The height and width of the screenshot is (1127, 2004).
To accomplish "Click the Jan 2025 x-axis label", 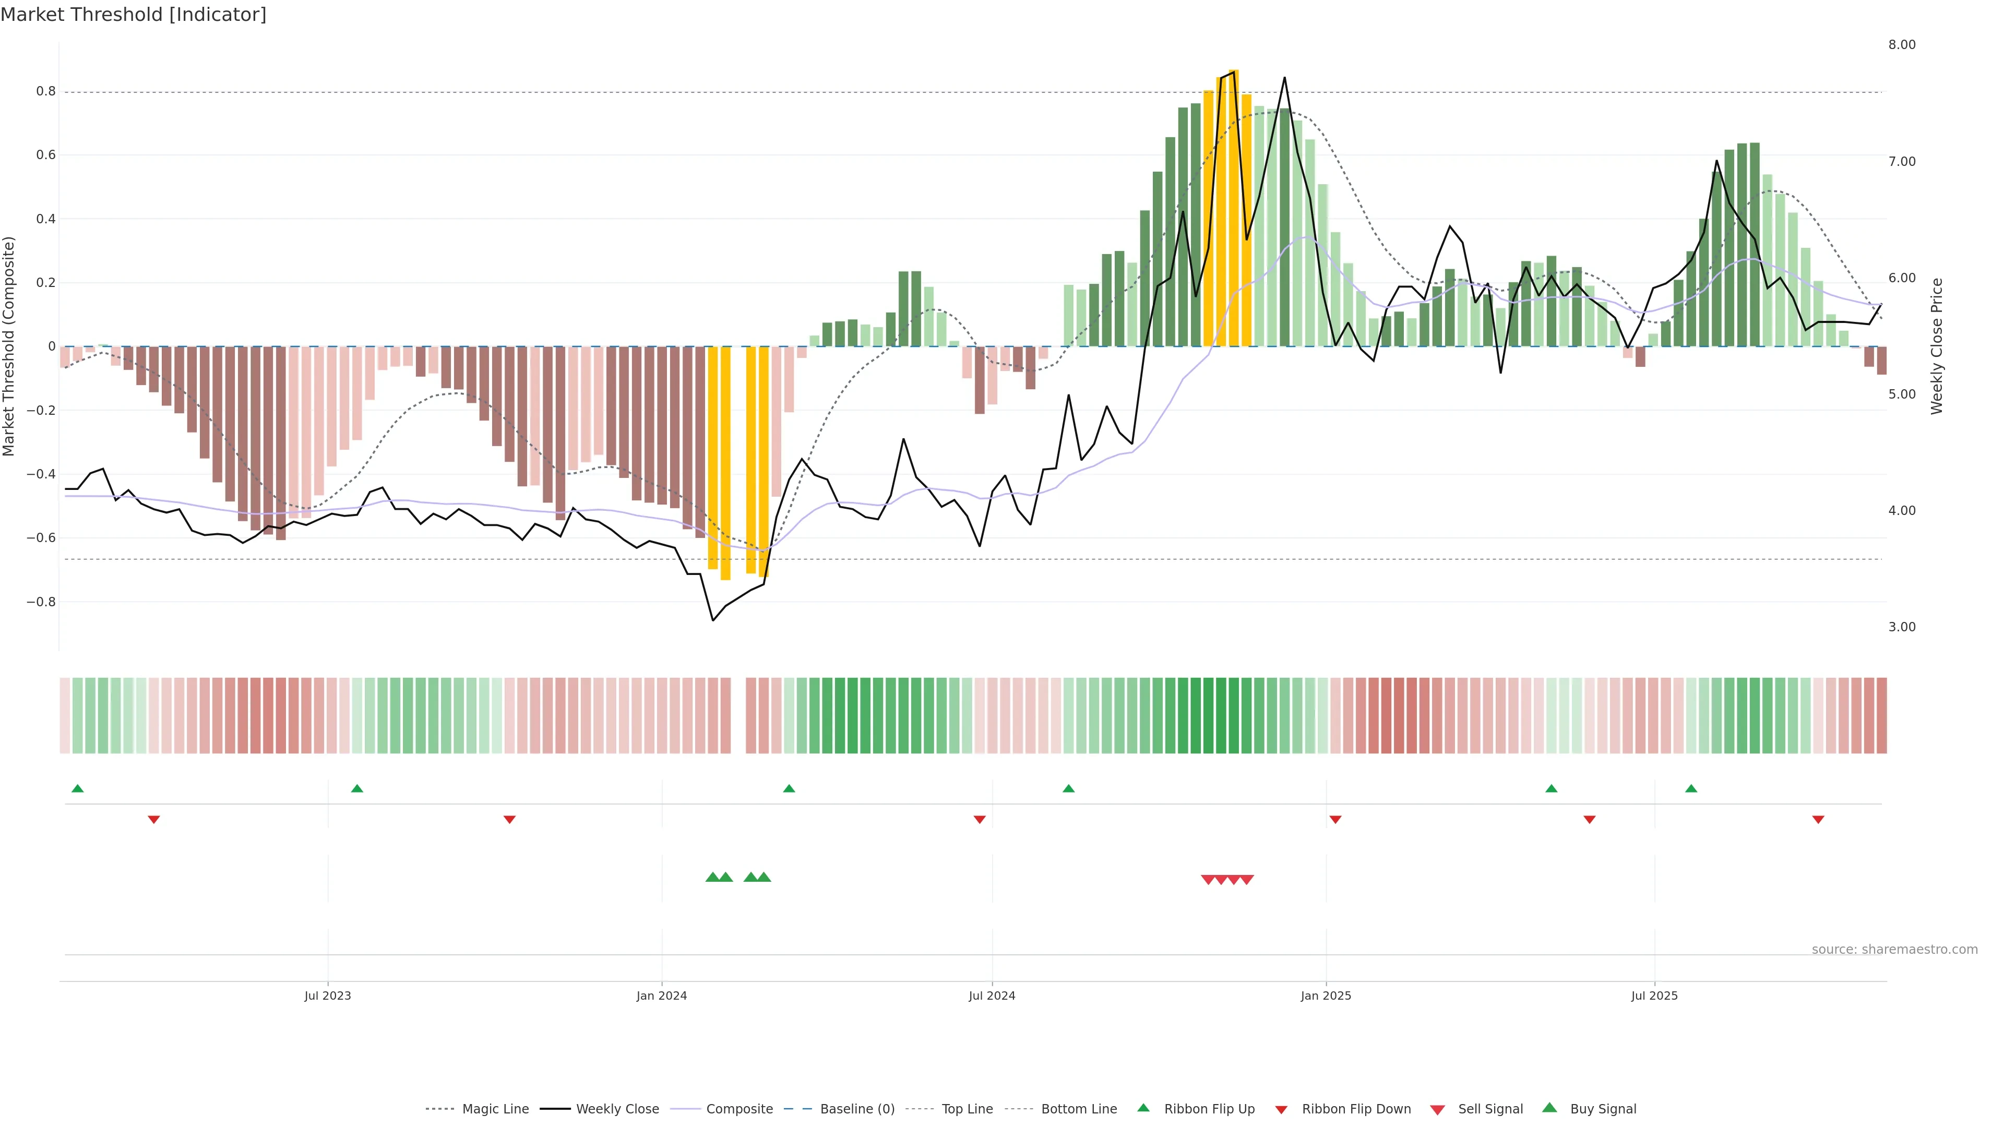I will tap(1326, 996).
